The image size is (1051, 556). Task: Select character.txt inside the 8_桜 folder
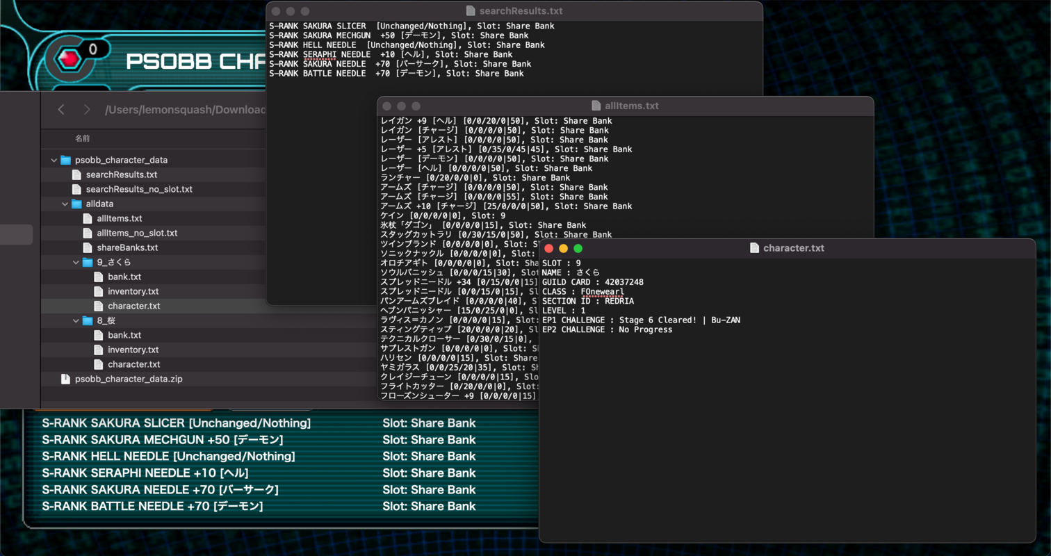point(134,364)
